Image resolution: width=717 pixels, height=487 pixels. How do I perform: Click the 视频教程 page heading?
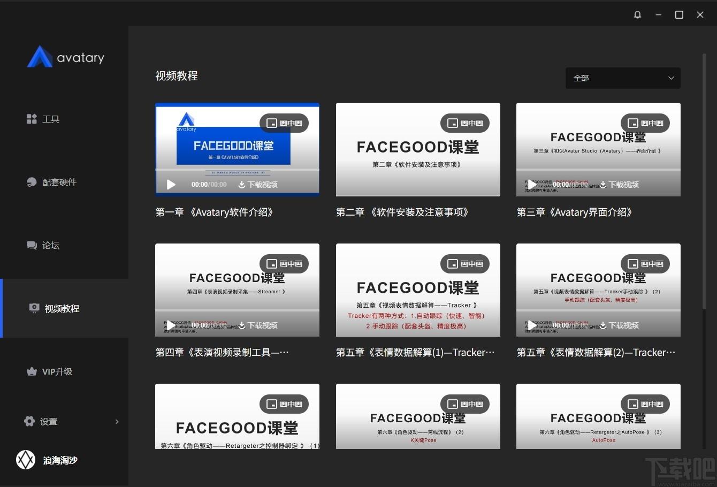(x=177, y=76)
